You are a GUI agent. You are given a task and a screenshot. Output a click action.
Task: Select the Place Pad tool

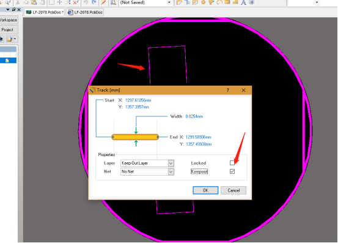pyautogui.click(x=203, y=2)
